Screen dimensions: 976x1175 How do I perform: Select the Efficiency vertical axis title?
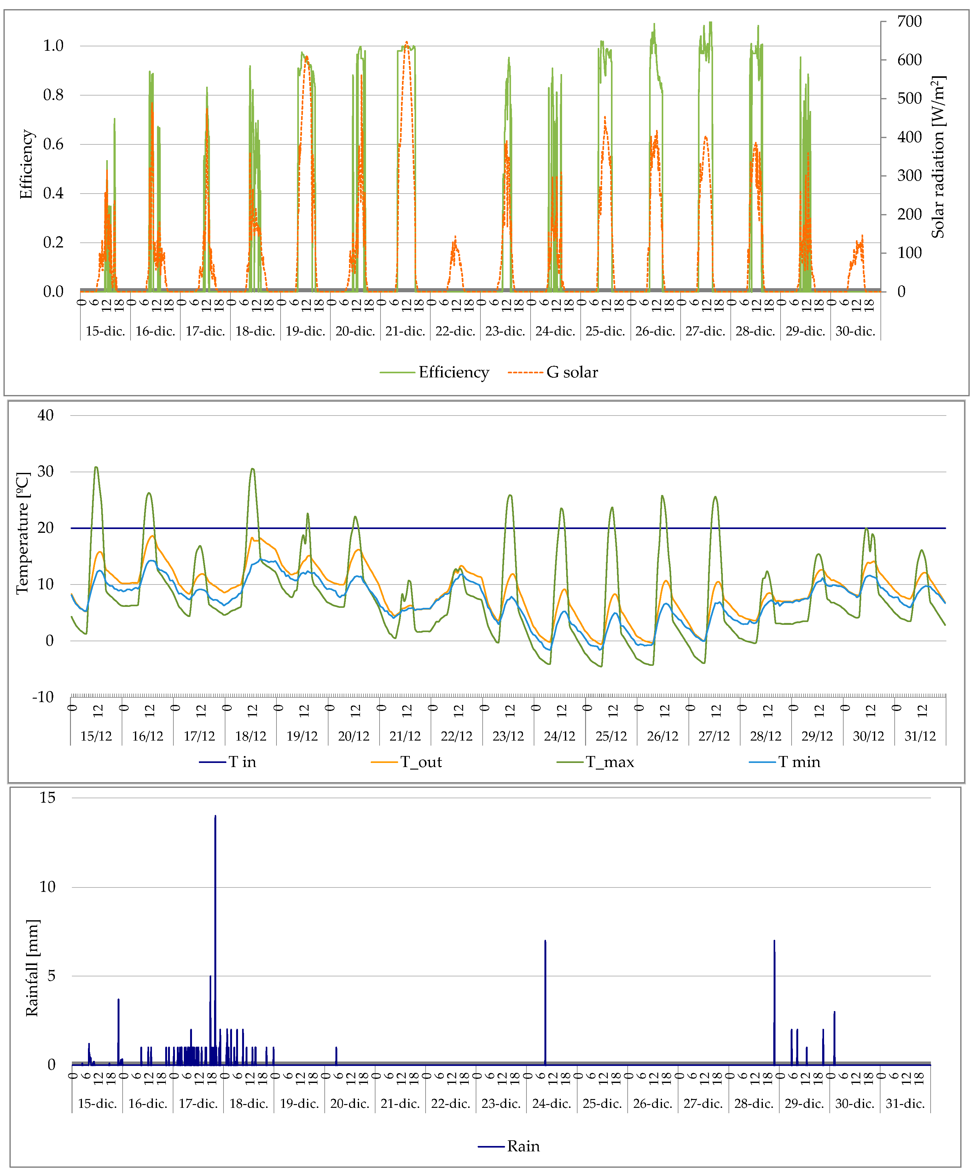26,164
